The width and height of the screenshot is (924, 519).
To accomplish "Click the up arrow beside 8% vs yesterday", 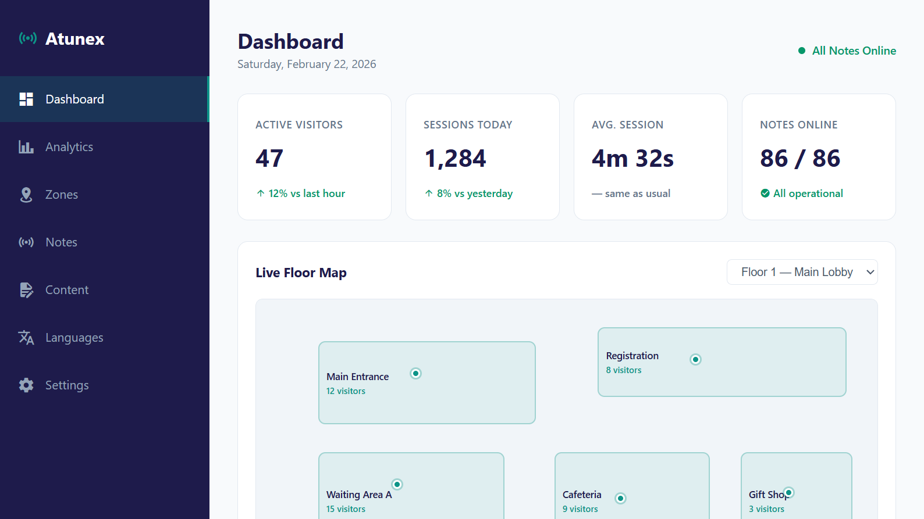I will 429,194.
